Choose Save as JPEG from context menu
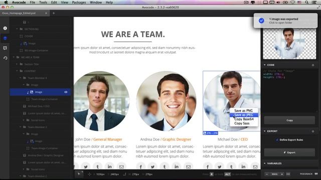The image size is (321, 180). 244,115
